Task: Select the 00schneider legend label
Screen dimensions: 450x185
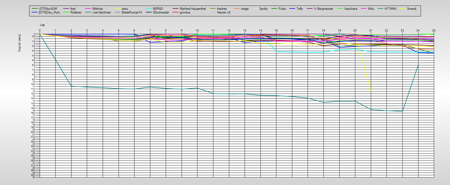Action: pyautogui.click(x=161, y=12)
